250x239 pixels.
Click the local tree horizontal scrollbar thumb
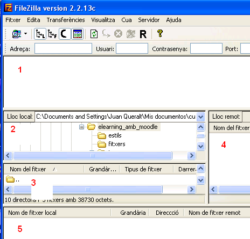93,156
